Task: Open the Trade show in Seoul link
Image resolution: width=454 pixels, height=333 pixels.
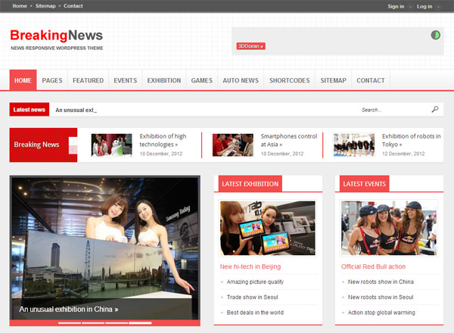Action: (x=253, y=297)
